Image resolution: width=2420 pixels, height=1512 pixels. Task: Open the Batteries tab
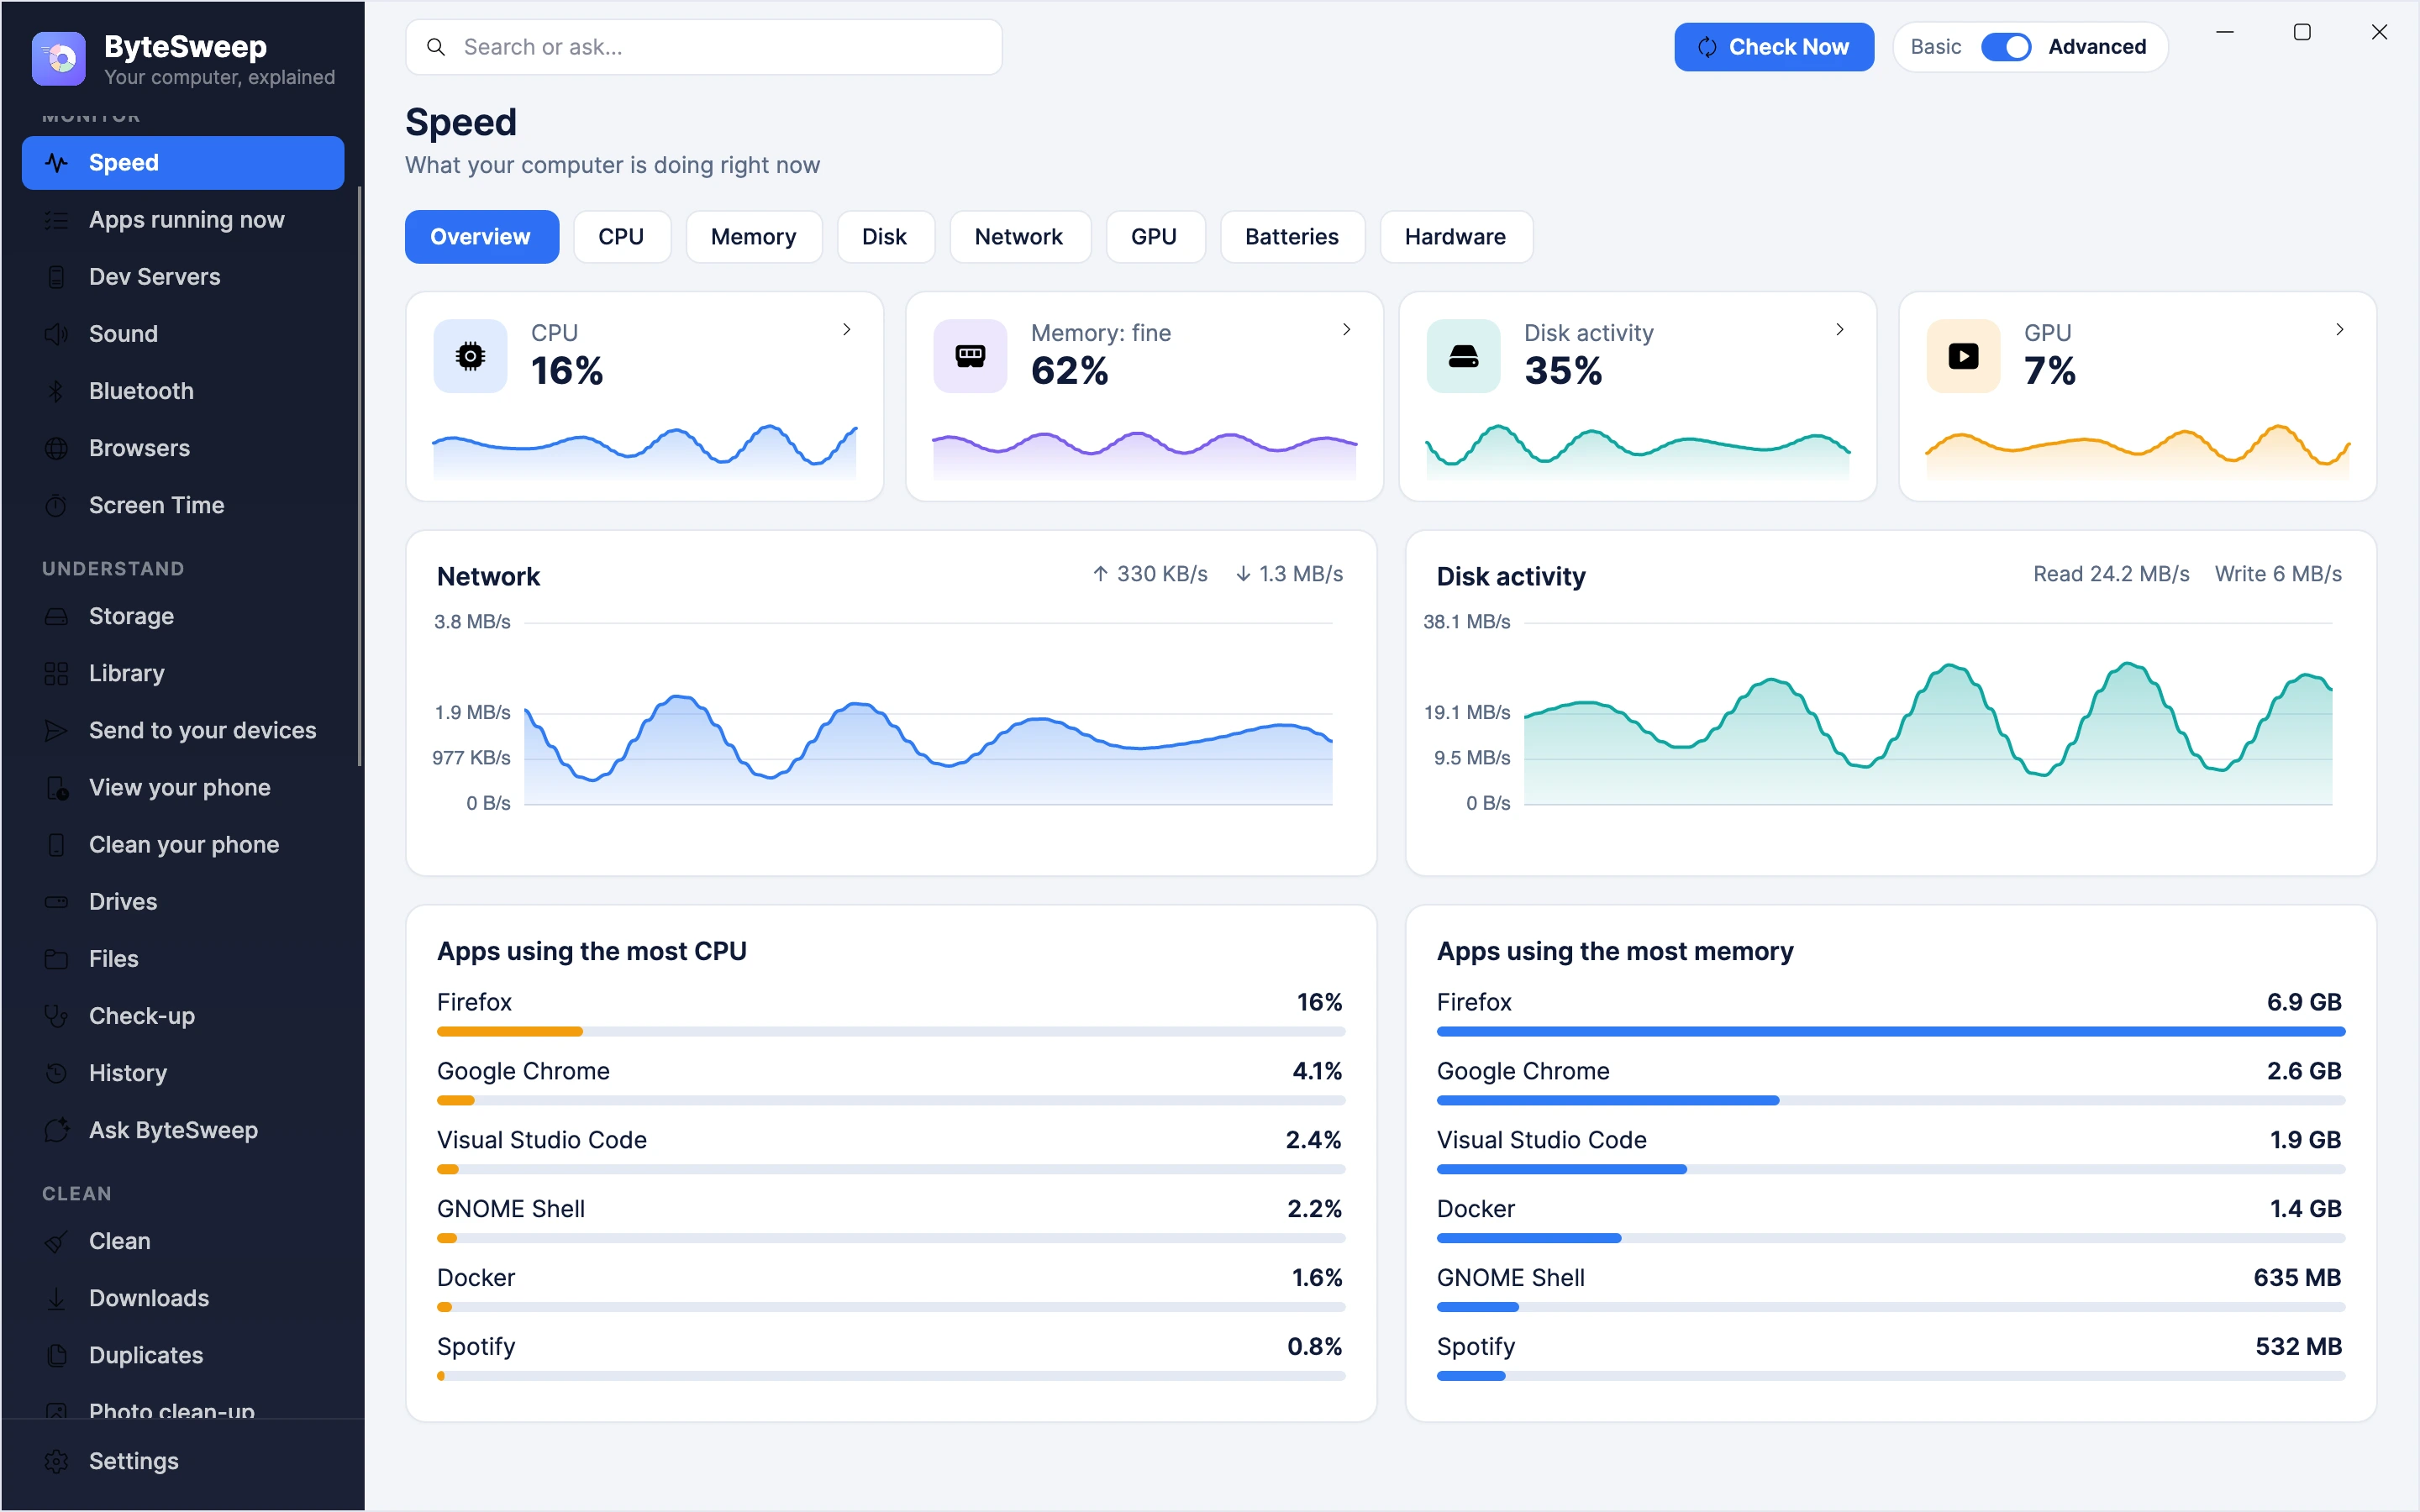coord(1292,237)
